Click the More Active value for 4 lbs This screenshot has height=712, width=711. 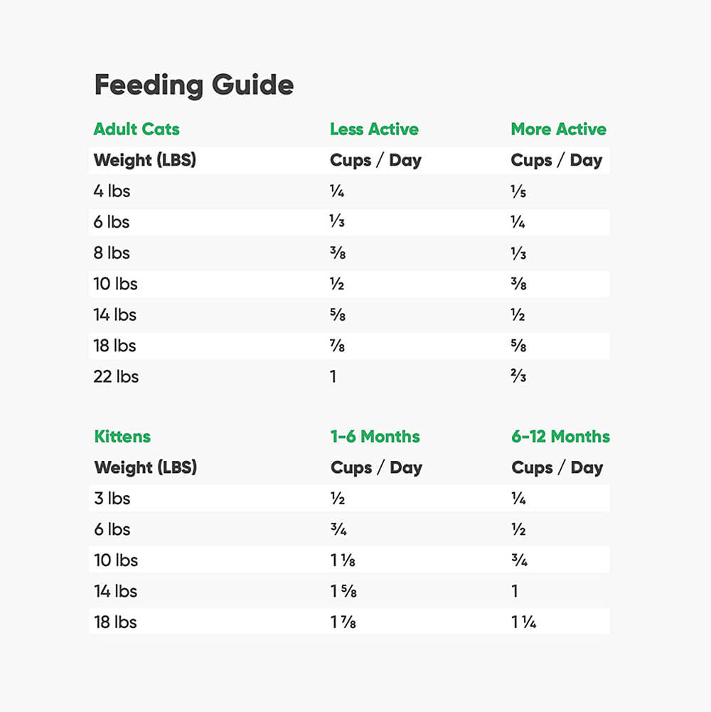[518, 192]
